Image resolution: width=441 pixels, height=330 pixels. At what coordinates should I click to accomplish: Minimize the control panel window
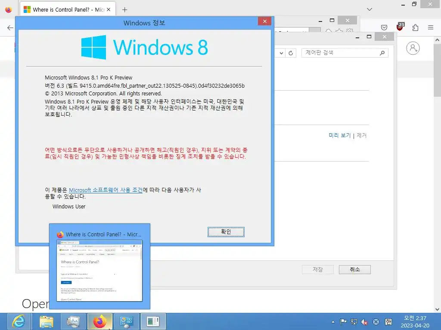pyautogui.click(x=357, y=37)
